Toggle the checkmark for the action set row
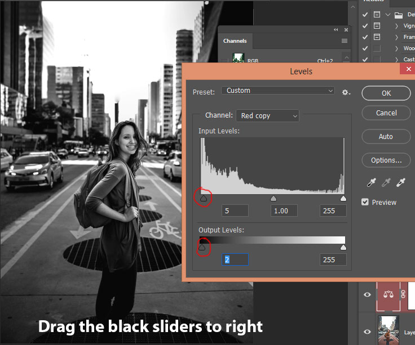 [365, 15]
